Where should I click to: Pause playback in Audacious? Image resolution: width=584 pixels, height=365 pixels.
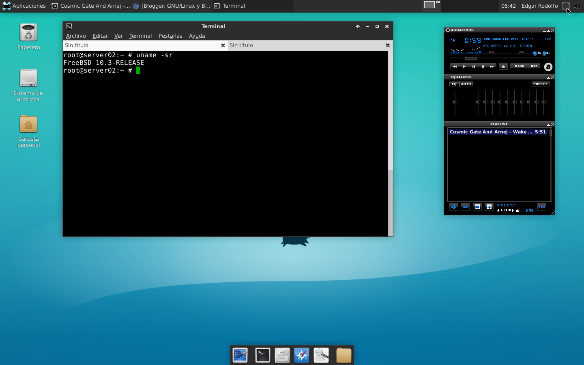(473, 67)
